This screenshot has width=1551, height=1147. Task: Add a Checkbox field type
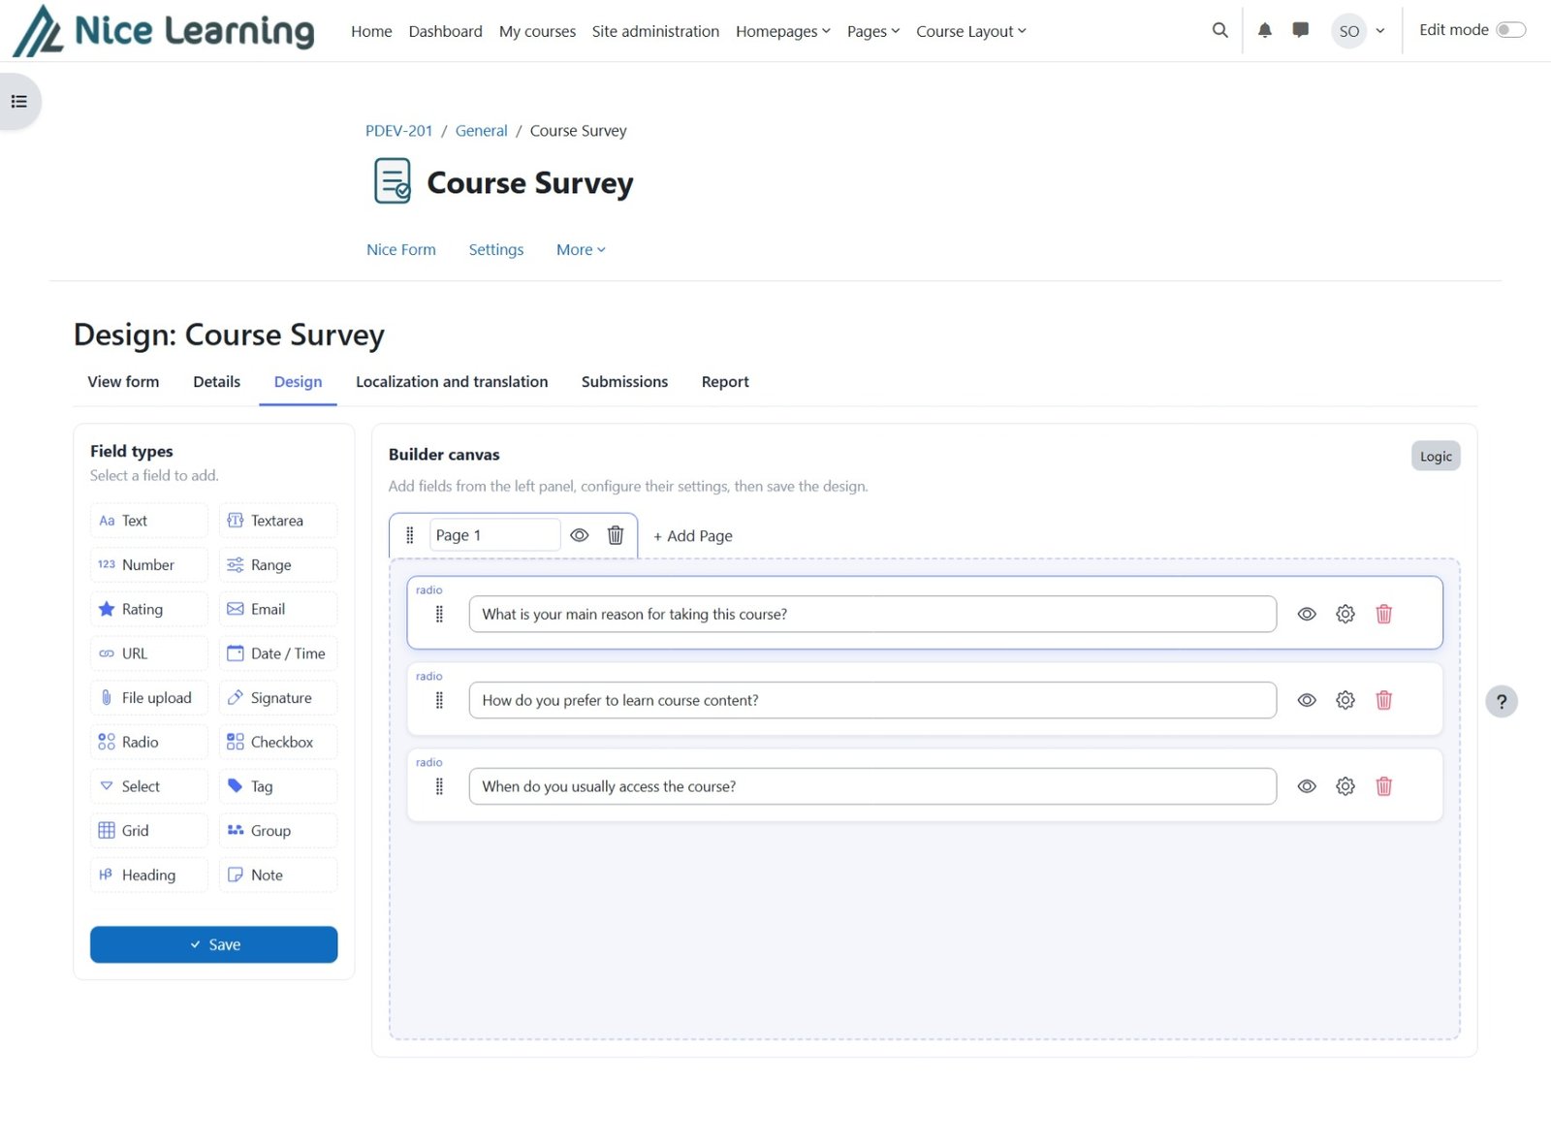278,742
